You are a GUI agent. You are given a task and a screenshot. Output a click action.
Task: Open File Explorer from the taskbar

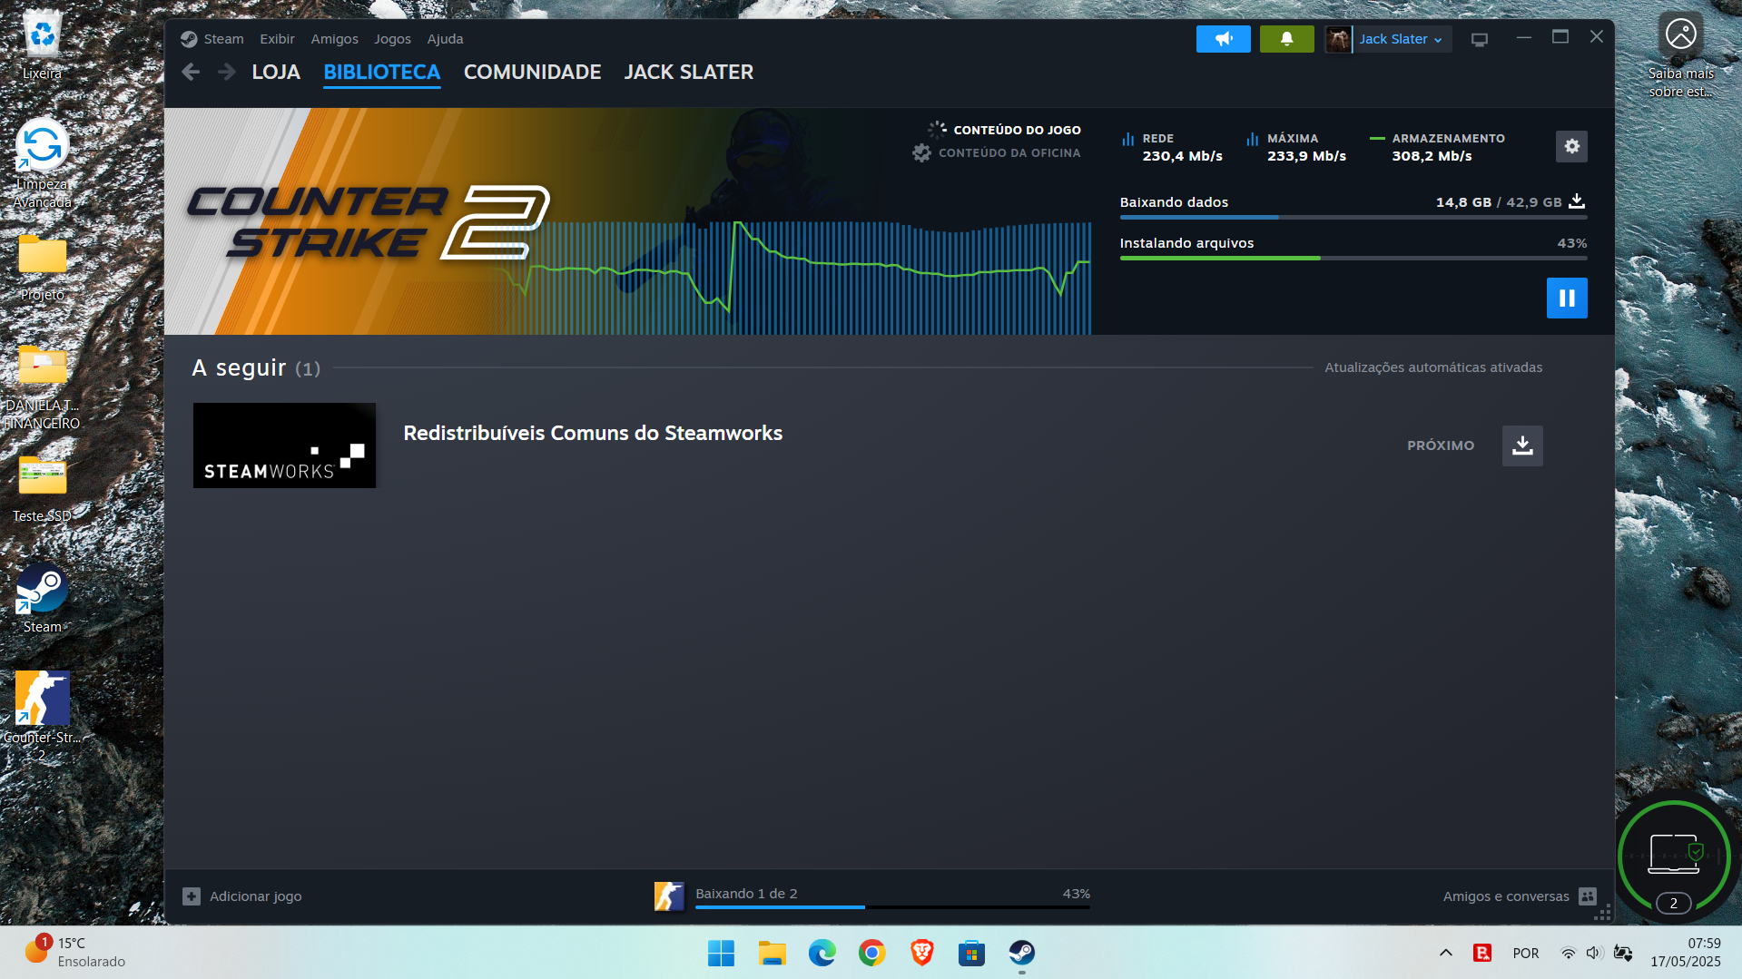click(x=772, y=953)
